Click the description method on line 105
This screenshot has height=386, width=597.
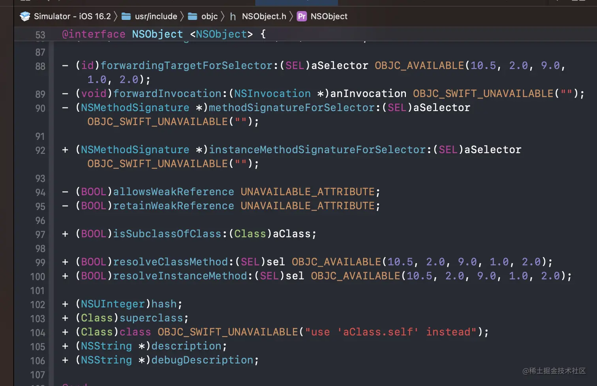tap(186, 346)
